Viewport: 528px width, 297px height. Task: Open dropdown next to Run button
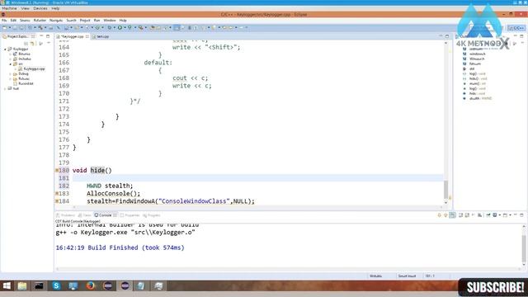click(x=125, y=27)
